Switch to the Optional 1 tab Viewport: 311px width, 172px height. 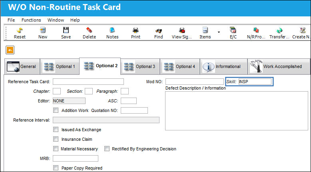tap(60, 66)
